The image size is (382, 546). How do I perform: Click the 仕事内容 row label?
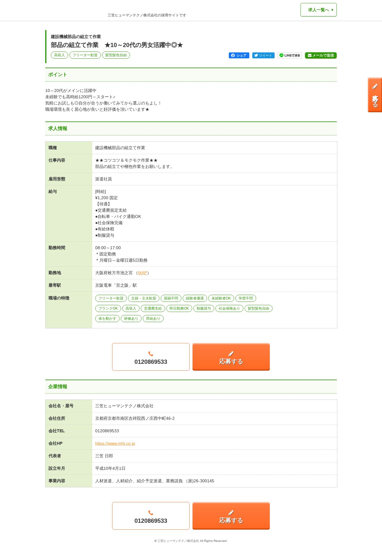[57, 160]
